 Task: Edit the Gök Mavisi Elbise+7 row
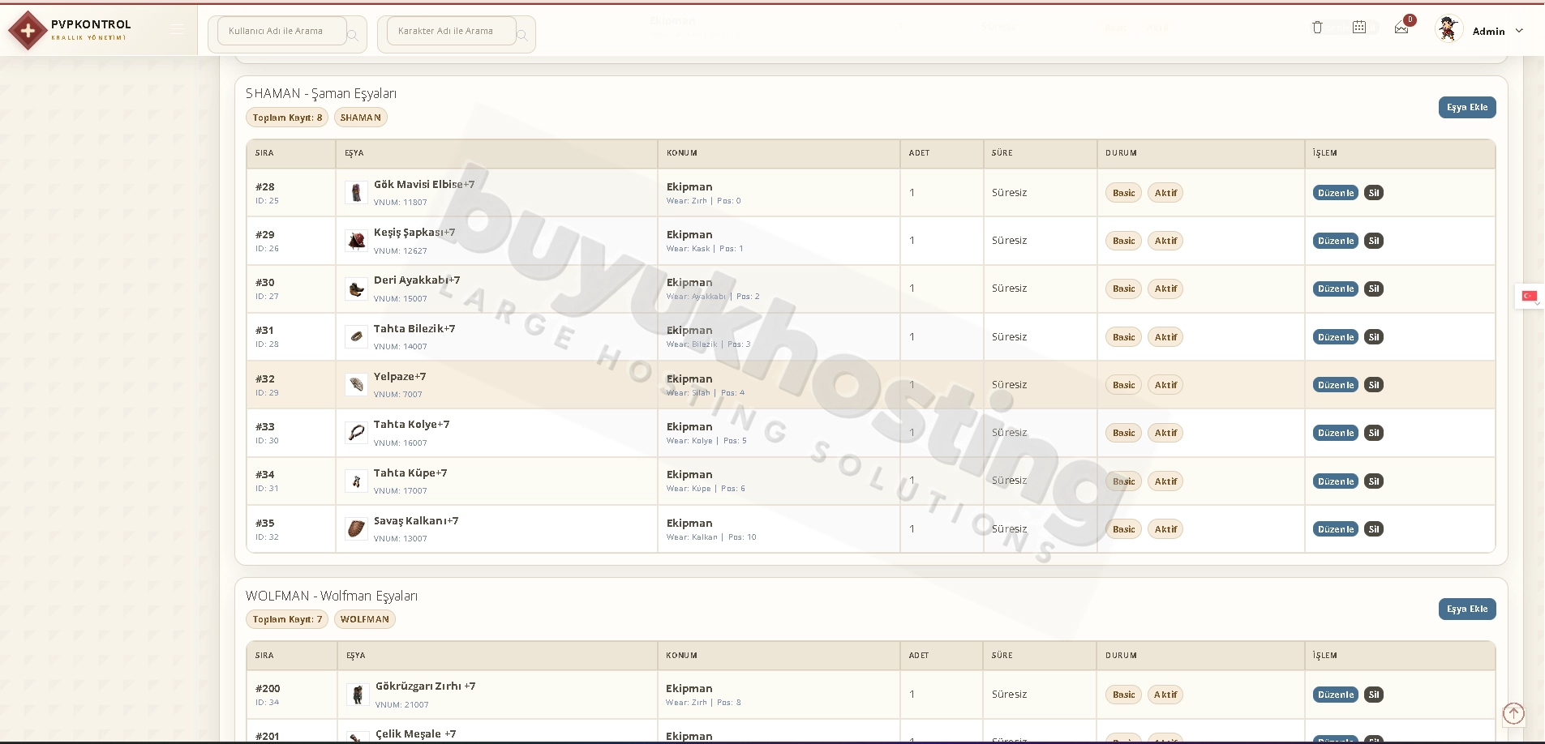[1335, 193]
